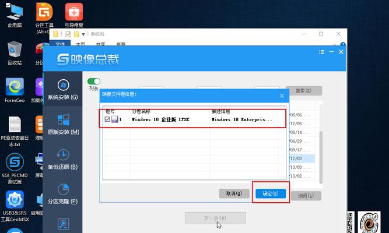Click the 浏览(L) button
This screenshot has width=389, height=233.
point(306,196)
